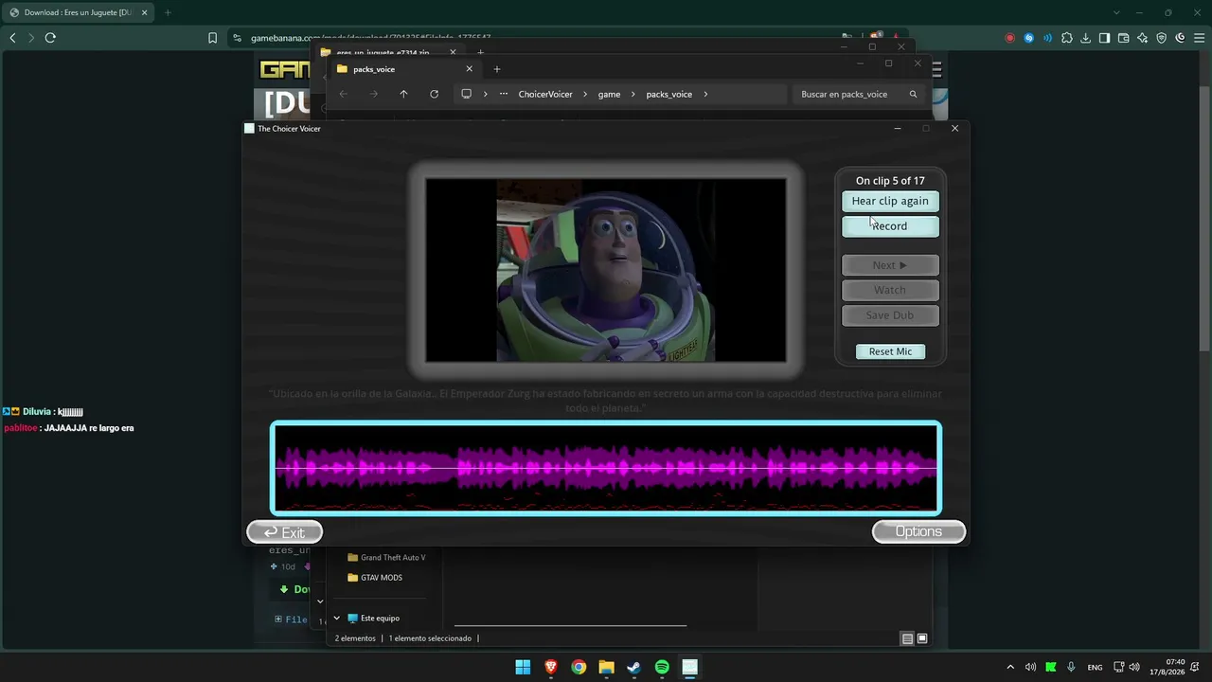Open Brave's tab search dropdown arrow
This screenshot has width=1212, height=682.
[x=1116, y=12]
